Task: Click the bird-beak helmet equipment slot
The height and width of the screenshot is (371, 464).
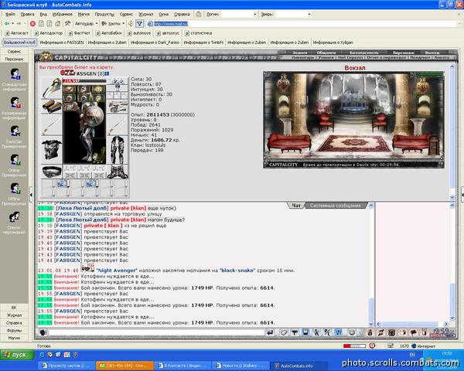Action: (x=52, y=88)
